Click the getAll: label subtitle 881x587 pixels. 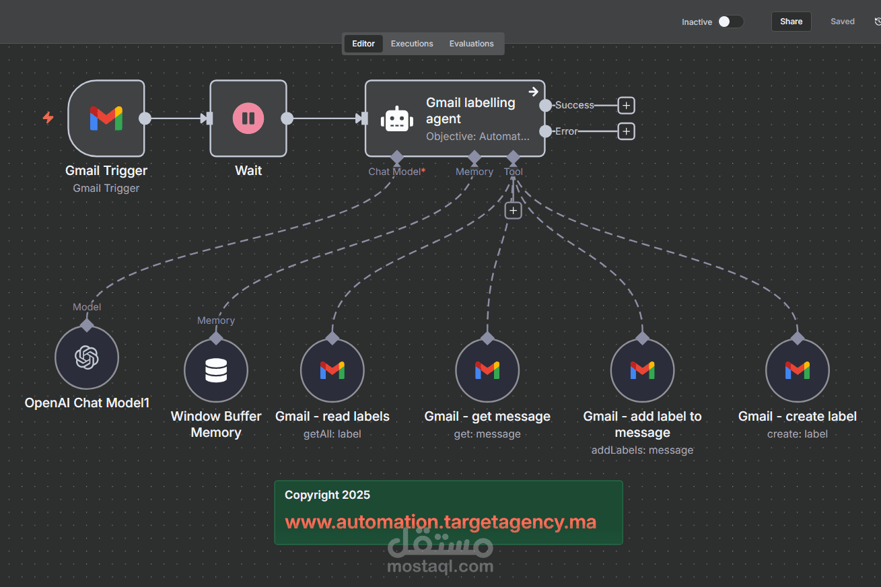pyautogui.click(x=332, y=434)
